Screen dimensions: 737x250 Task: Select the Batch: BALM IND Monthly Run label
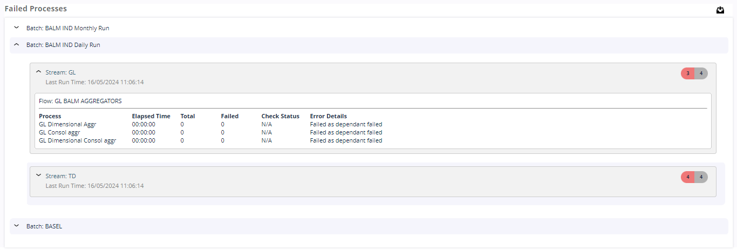[x=68, y=28]
